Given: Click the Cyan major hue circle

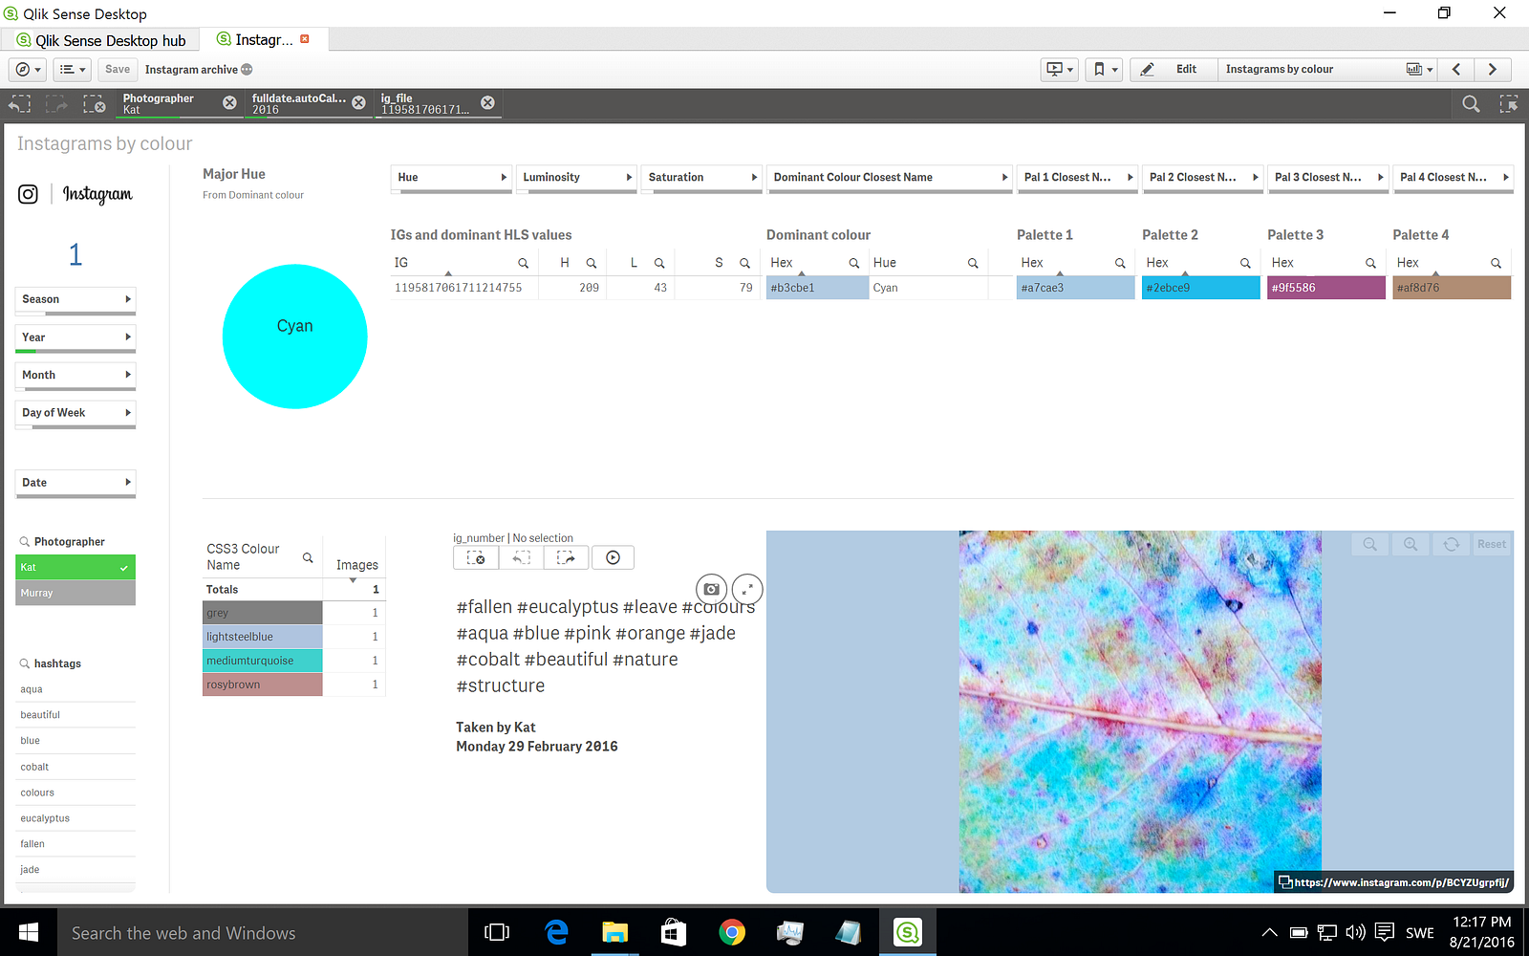Looking at the screenshot, I should (294, 337).
